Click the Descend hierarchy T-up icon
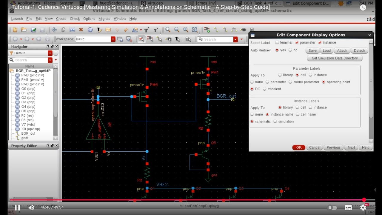This screenshot has width=382, height=215. pyautogui.click(x=147, y=30)
